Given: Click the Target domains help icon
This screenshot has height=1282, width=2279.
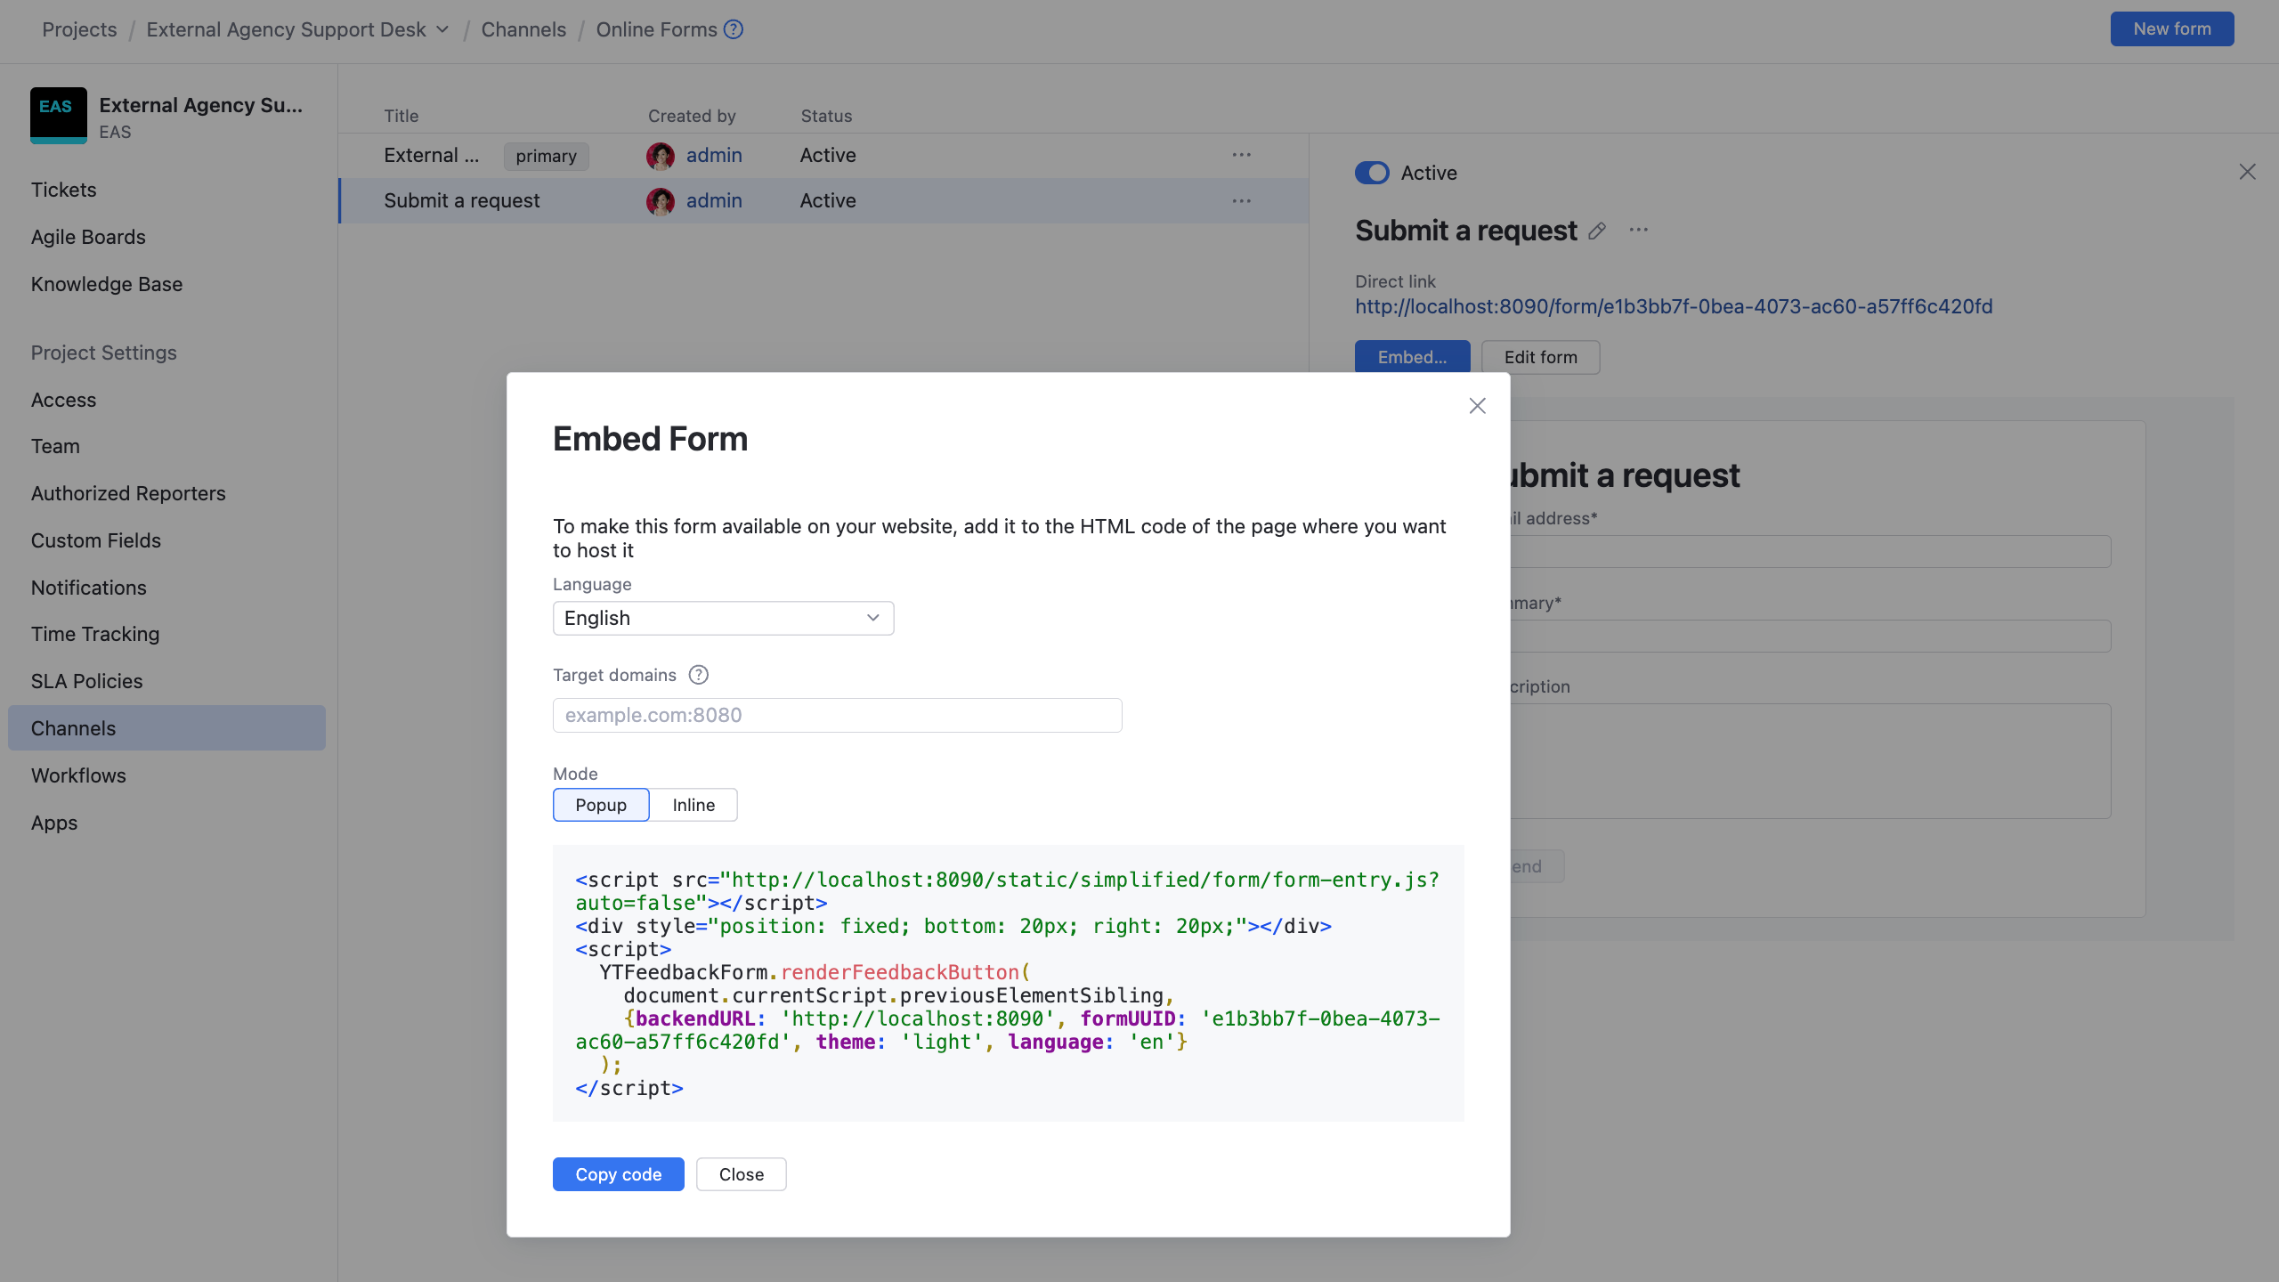Looking at the screenshot, I should coord(698,675).
